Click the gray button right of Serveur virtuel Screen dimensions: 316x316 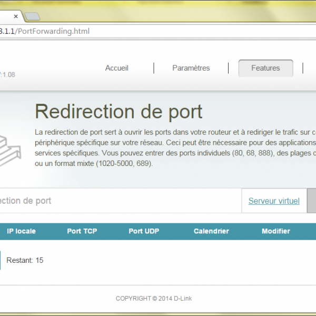click(311, 201)
